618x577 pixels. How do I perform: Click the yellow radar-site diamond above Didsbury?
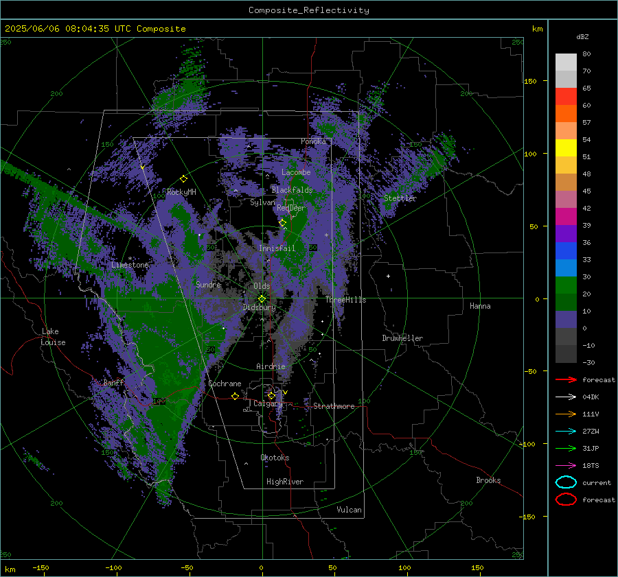(x=262, y=299)
